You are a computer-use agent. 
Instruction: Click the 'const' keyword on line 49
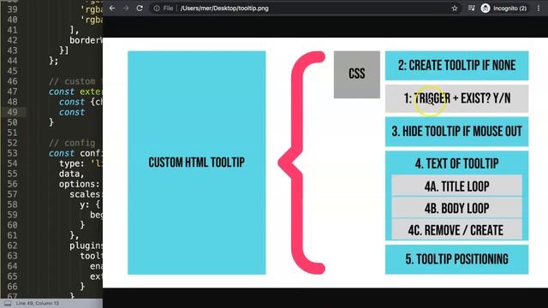[x=72, y=112]
